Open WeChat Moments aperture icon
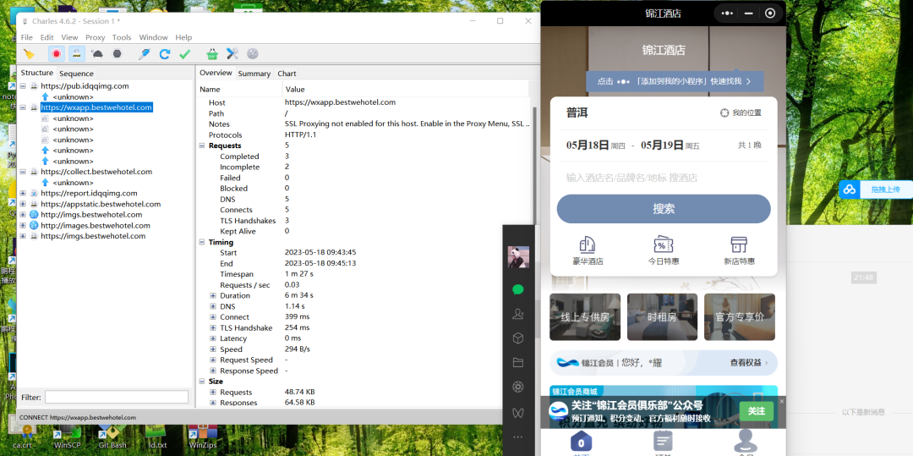The width and height of the screenshot is (913, 456). tap(517, 387)
